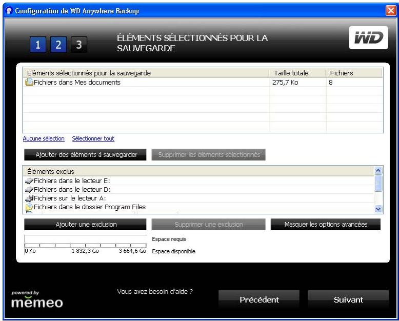Select exclusion Fichiers sur le lecteur A:
Viewport: 399px width, 321px height.
click(198, 198)
